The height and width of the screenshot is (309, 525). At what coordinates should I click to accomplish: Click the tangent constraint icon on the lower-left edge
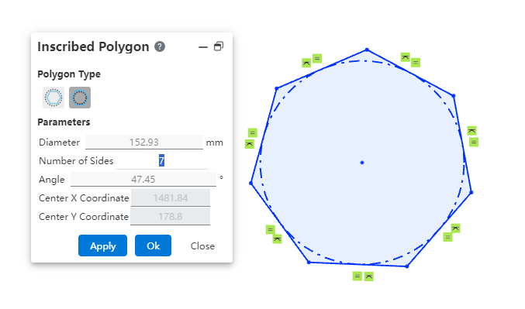click(277, 239)
